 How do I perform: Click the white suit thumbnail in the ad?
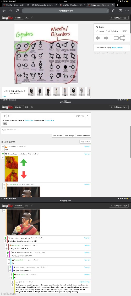57,92
